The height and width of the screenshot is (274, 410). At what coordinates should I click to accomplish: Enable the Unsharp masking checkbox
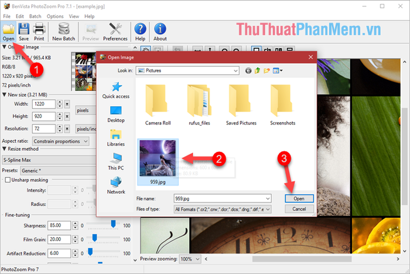tap(8, 180)
